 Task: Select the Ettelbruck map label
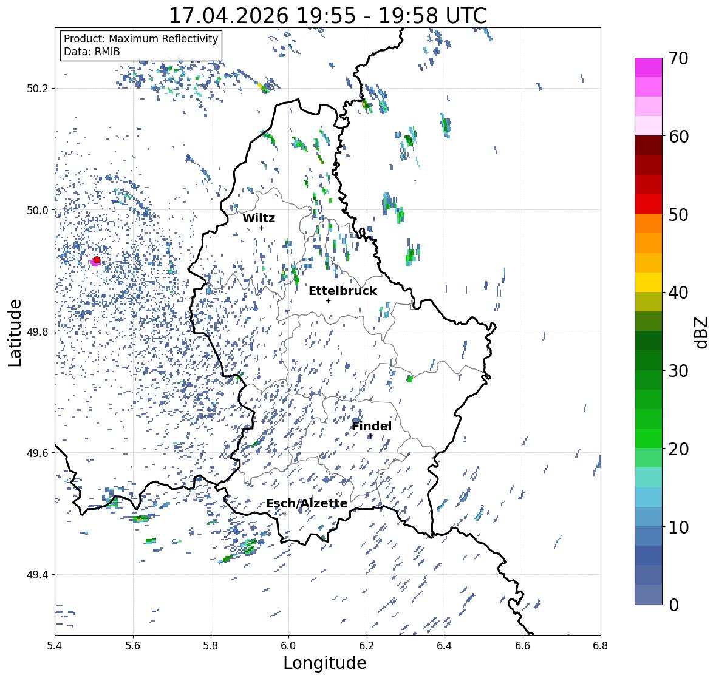[x=343, y=291]
